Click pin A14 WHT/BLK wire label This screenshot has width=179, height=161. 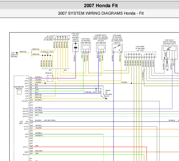coord(39,110)
